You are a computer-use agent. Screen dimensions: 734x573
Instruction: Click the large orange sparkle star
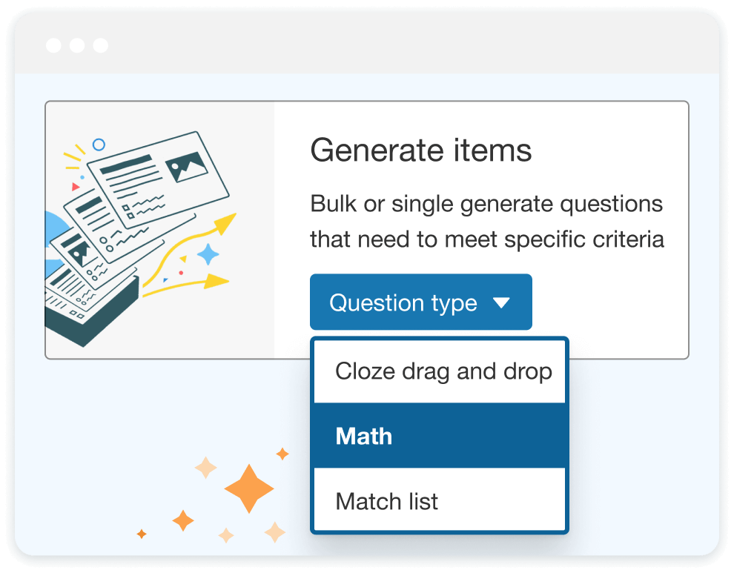(249, 488)
